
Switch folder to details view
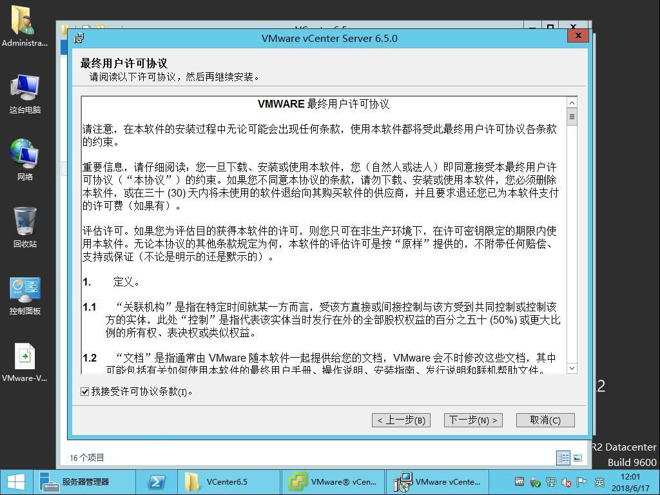(563, 458)
